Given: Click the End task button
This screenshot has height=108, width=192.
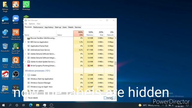Looking at the screenshot, I should [109, 98].
